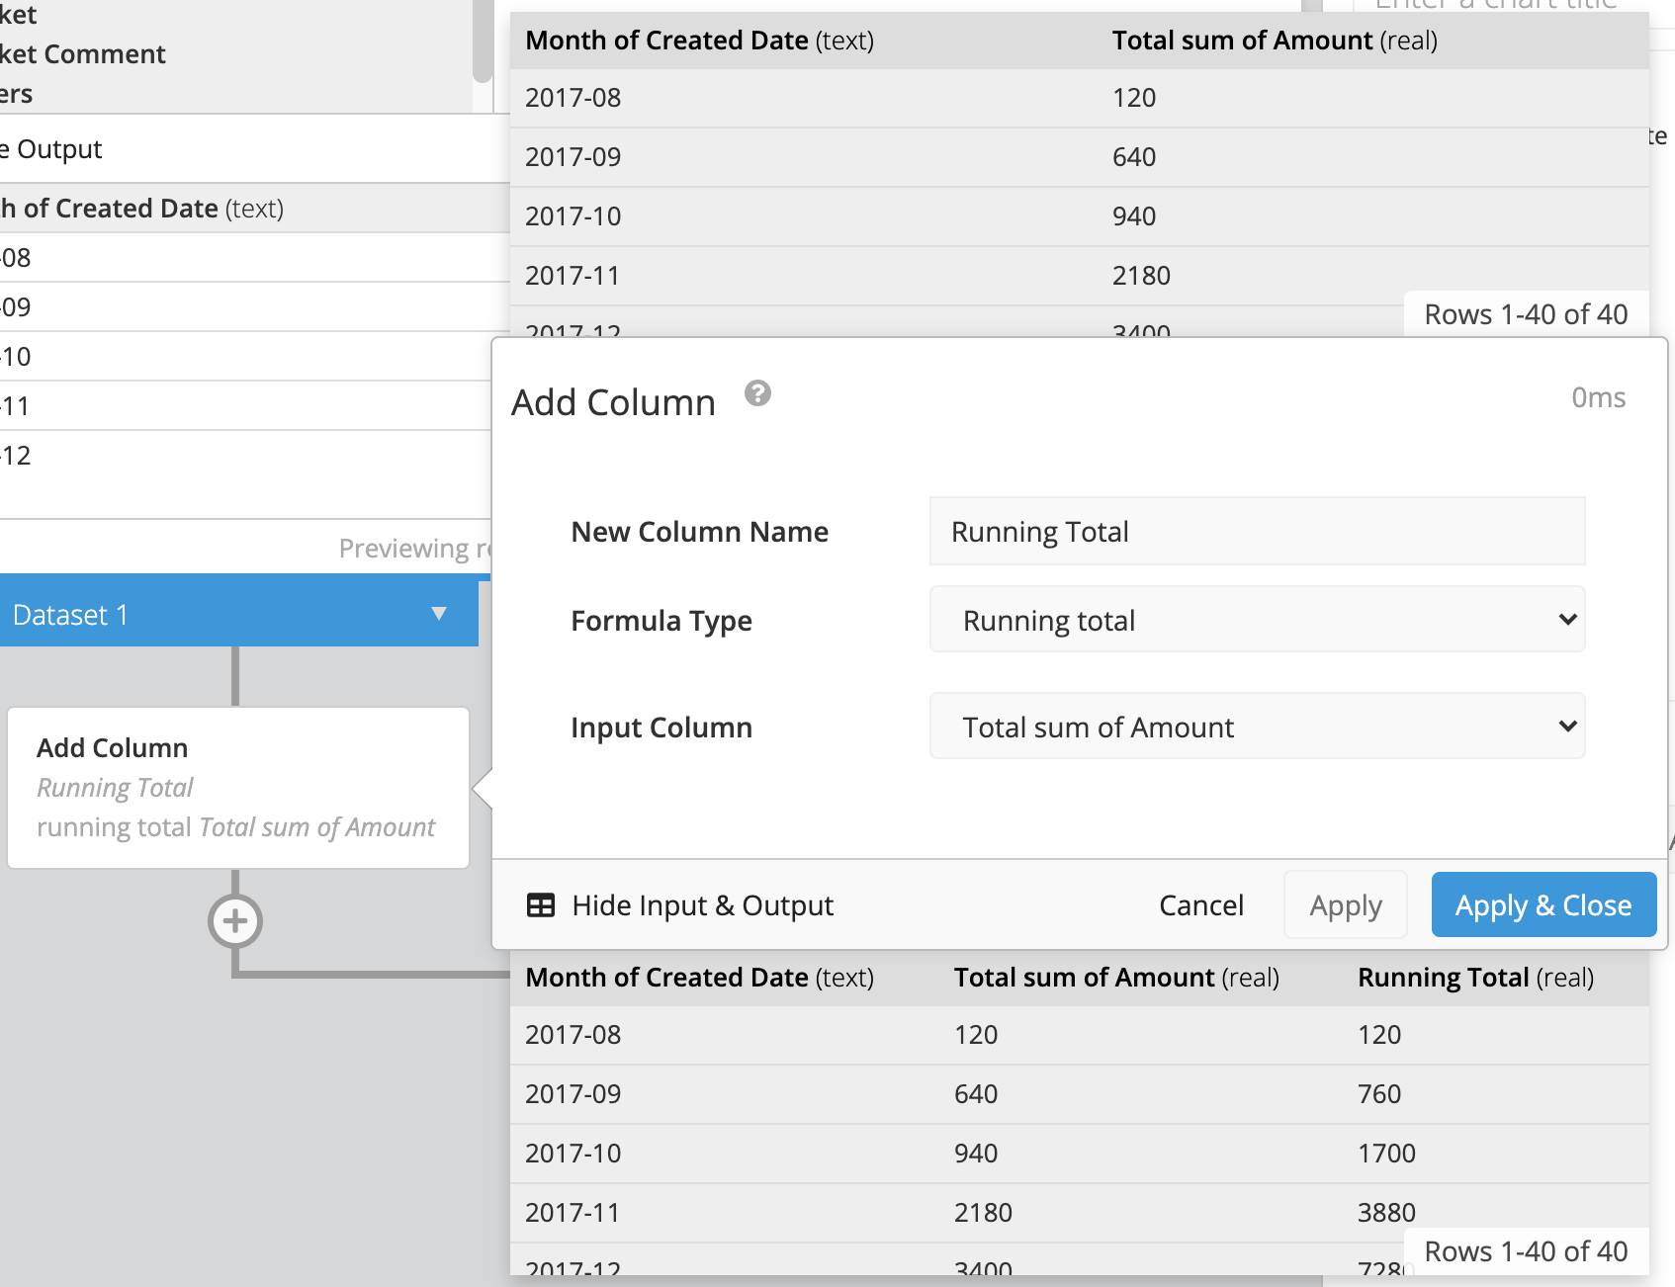Screen dimensions: 1675x1287
Task: Click the 2180 value in the input table
Action: pos(1141,276)
